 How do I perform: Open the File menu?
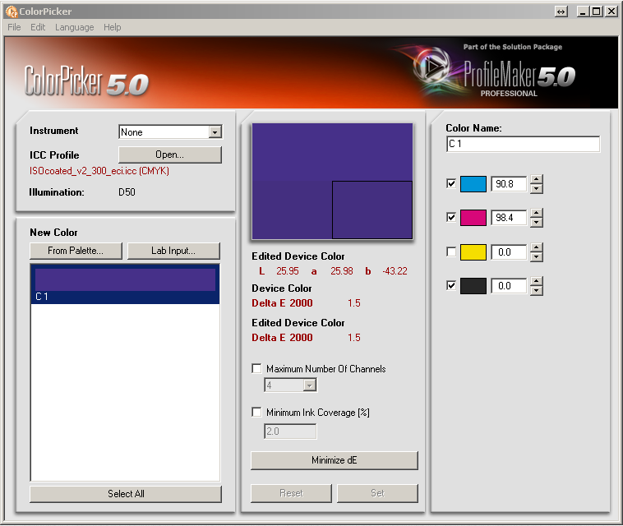[14, 27]
